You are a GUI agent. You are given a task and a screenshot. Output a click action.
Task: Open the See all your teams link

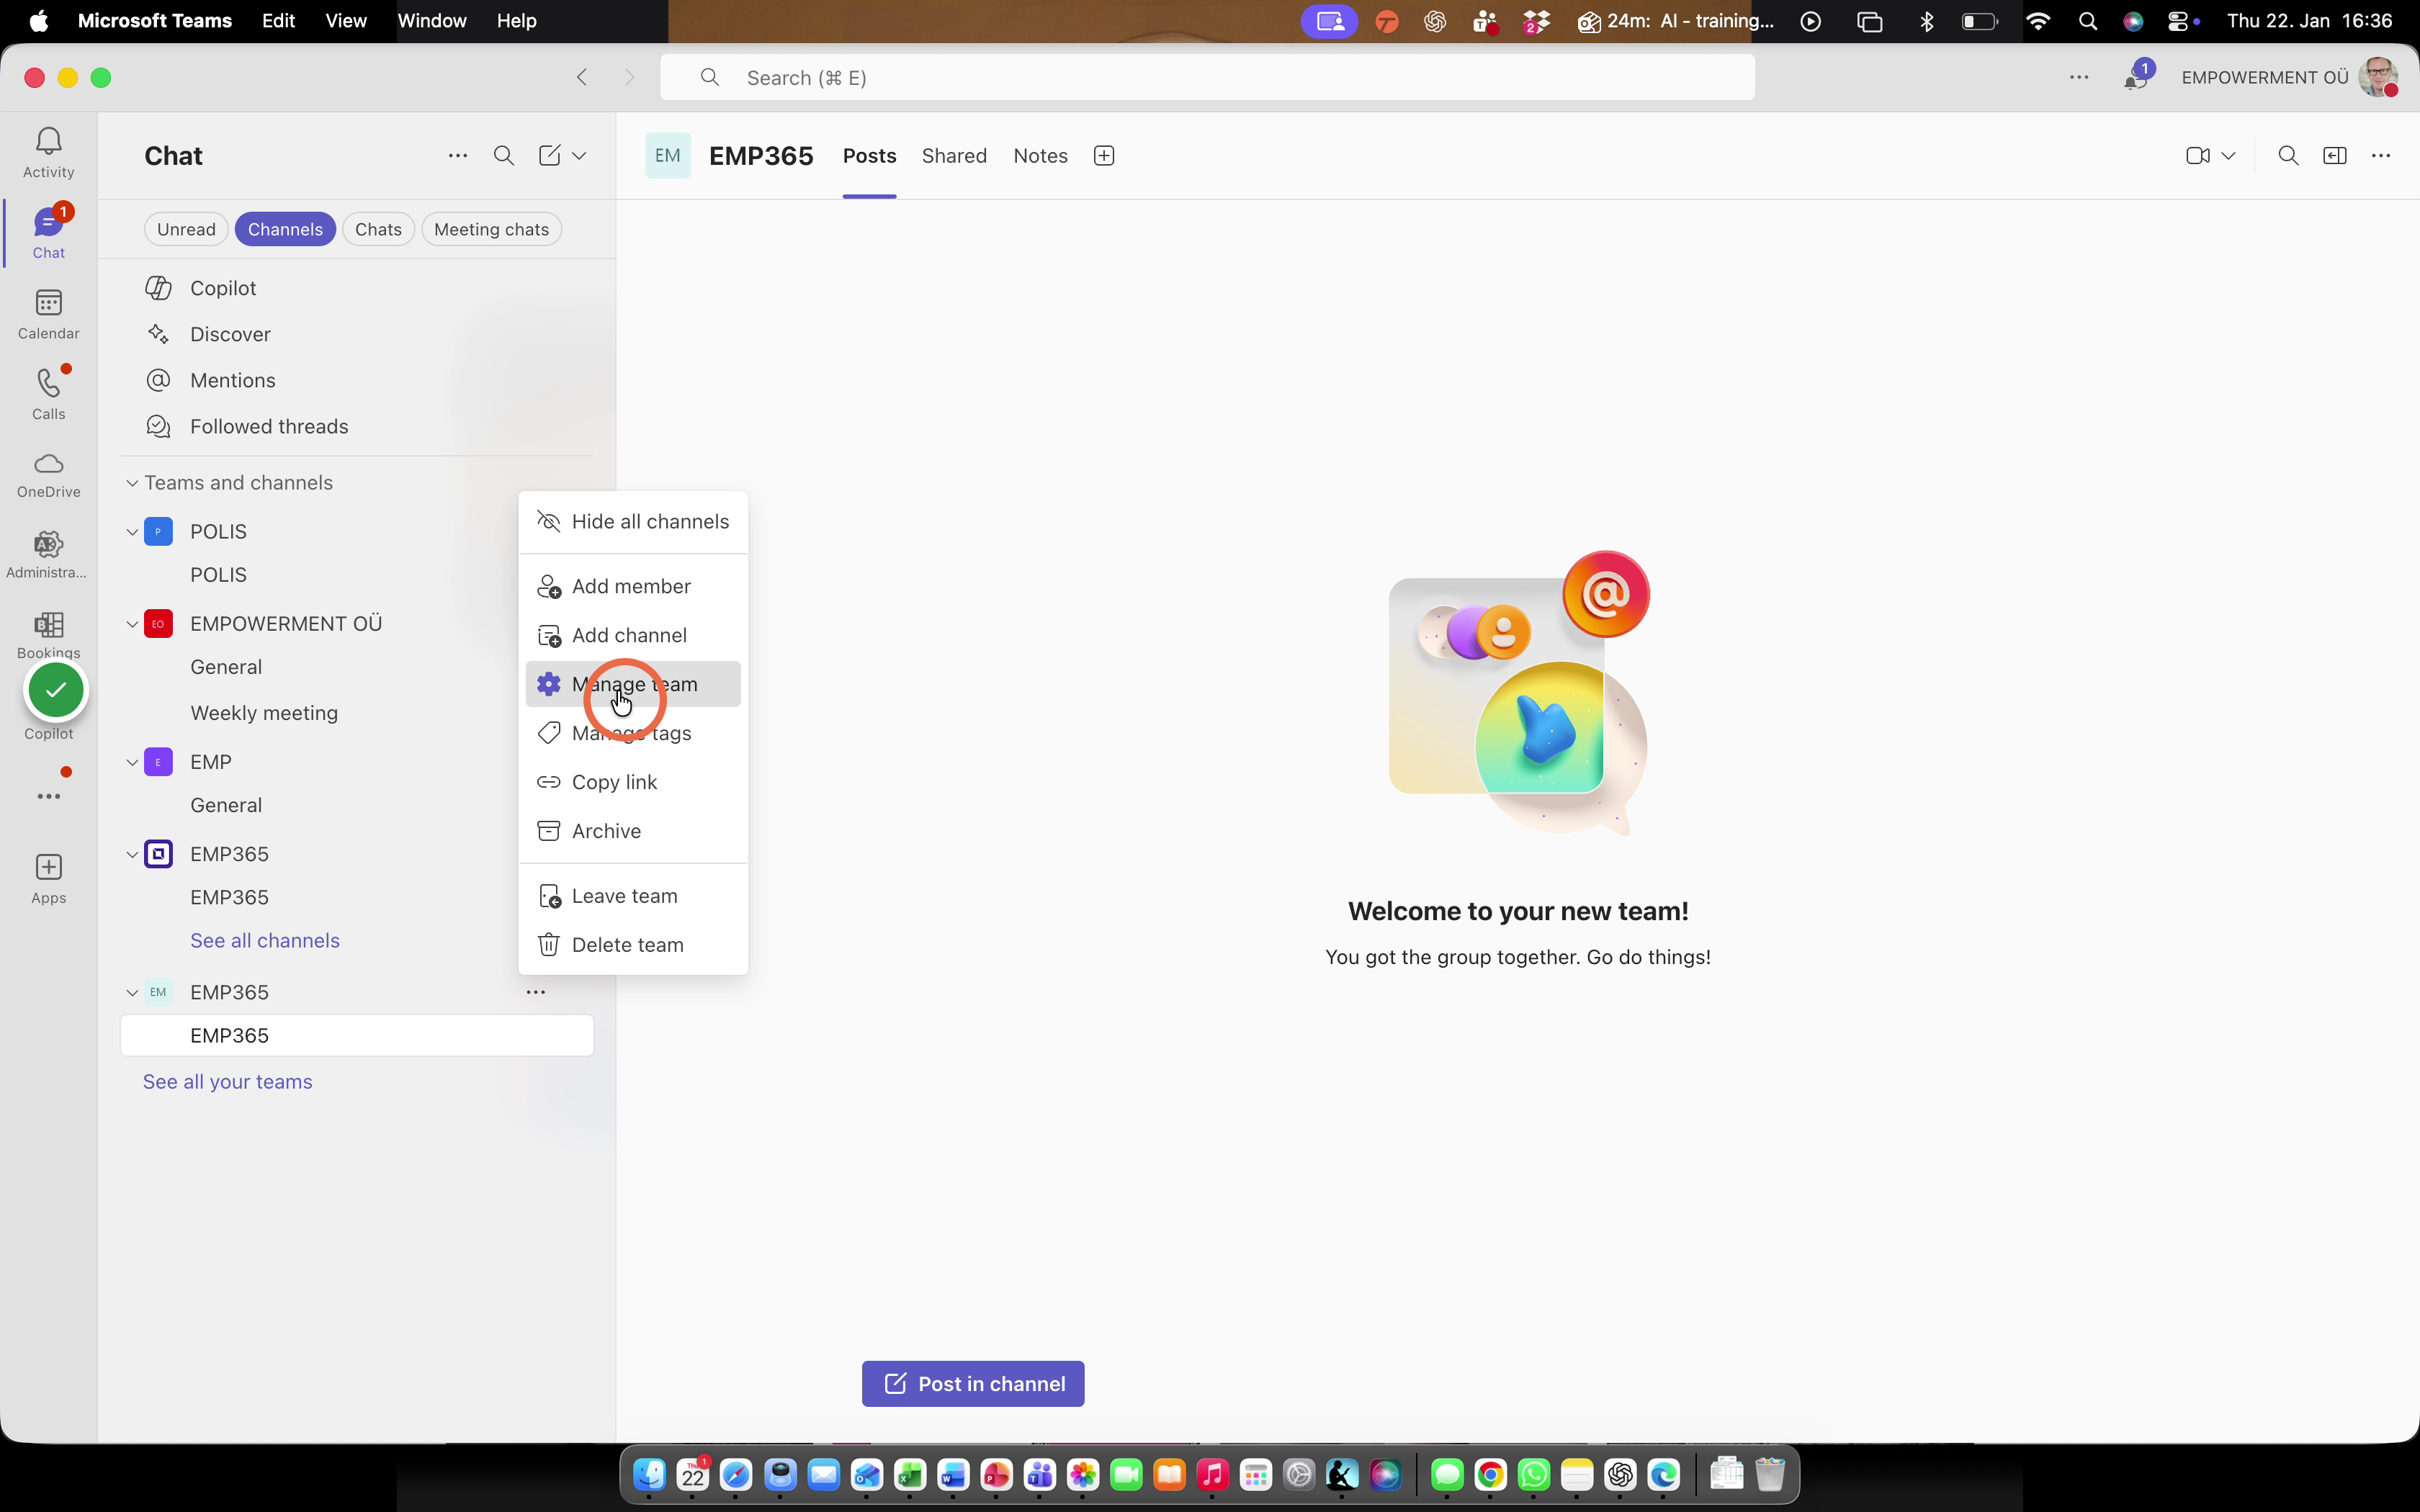227,1082
